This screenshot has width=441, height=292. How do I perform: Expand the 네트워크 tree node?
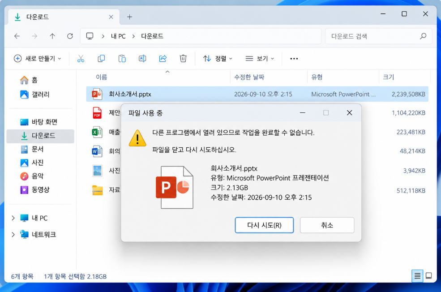tap(13, 234)
